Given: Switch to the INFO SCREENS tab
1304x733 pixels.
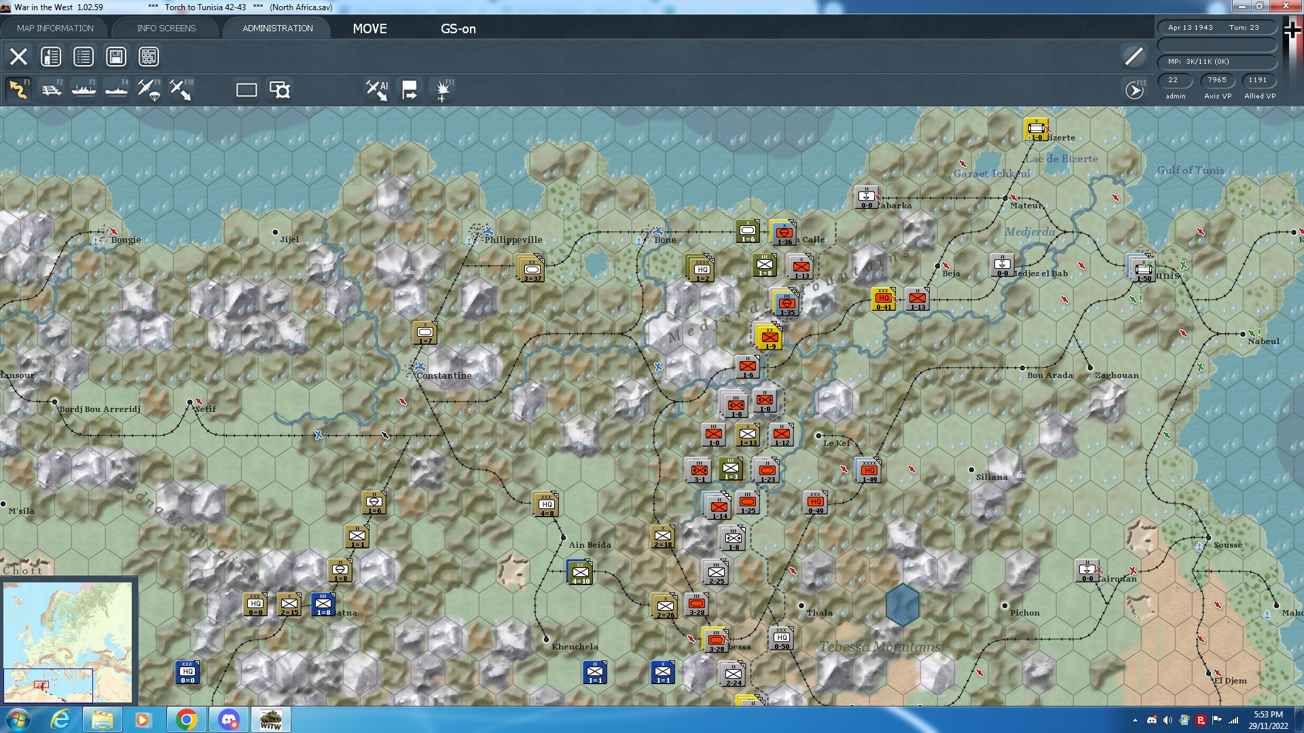Looking at the screenshot, I should pyautogui.click(x=166, y=28).
